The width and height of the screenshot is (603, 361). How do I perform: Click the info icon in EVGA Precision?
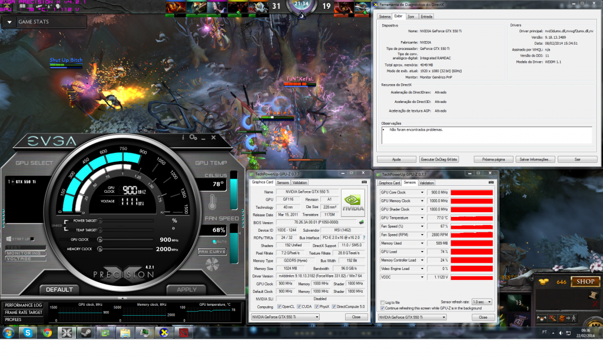click(x=183, y=137)
